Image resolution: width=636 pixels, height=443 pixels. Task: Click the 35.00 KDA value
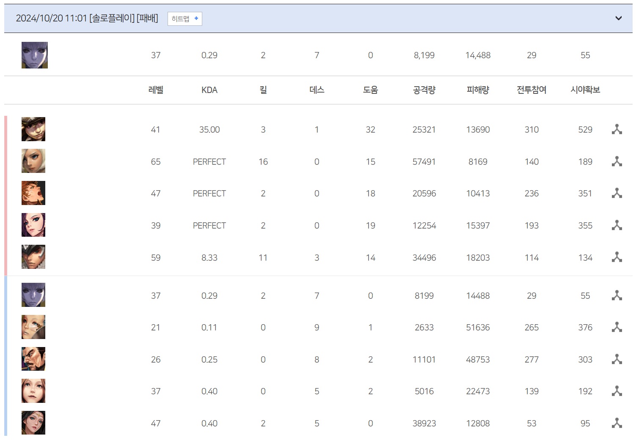coord(209,129)
